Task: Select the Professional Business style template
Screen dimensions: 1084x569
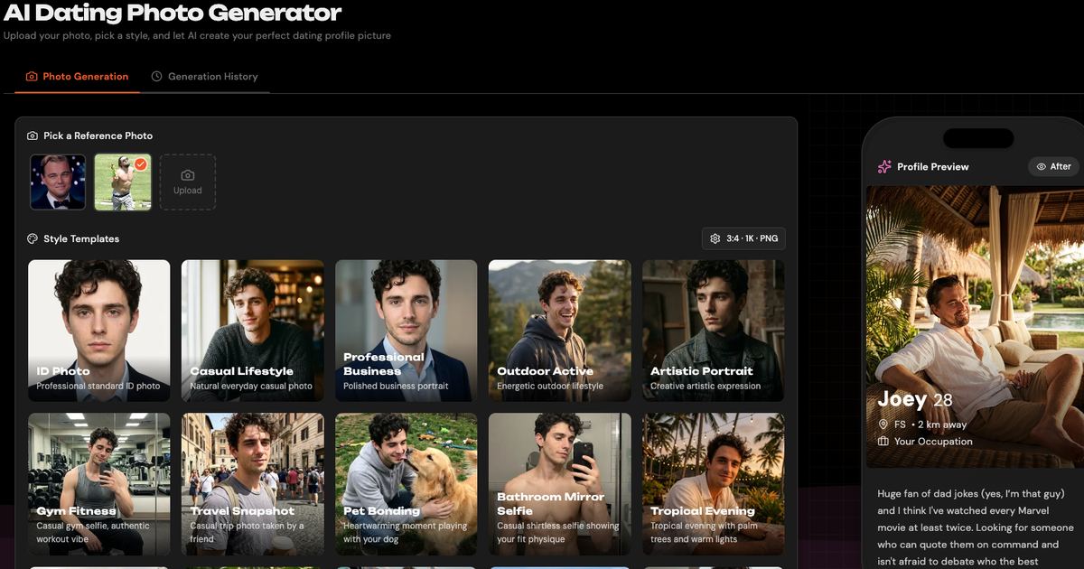Action: pos(406,331)
